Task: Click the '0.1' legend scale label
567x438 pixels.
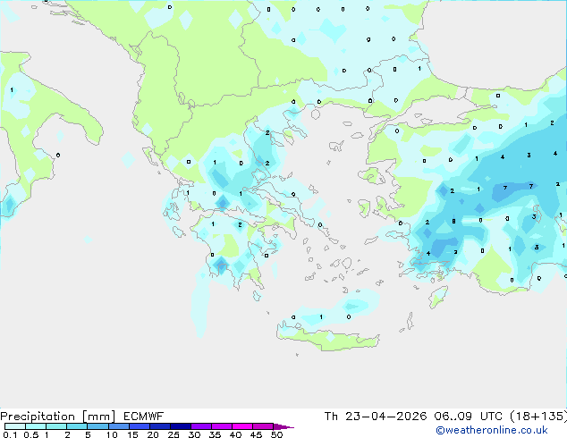Action: 10,434
